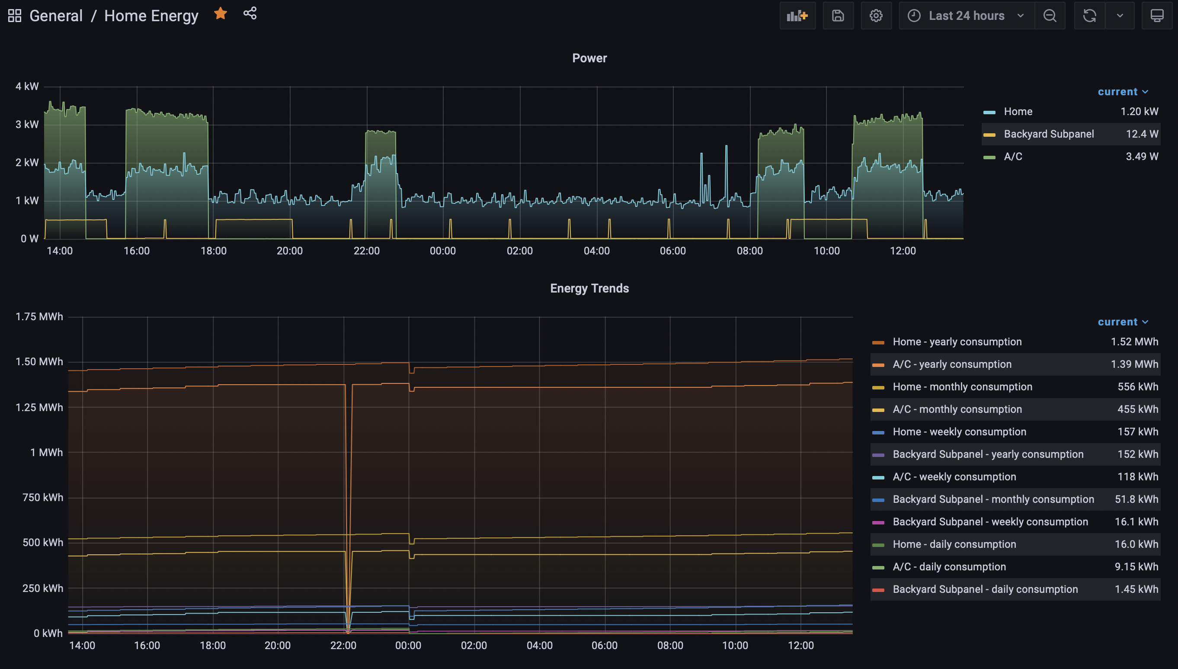The image size is (1178, 669).
Task: Toggle Backyard Subpanel - monthly consumption series
Action: 993,499
